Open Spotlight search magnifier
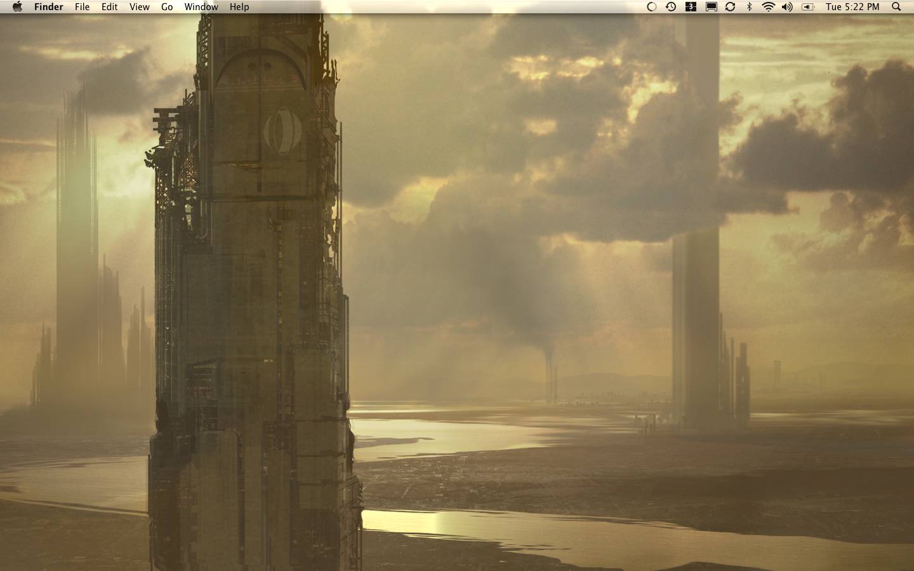This screenshot has width=914, height=571. [896, 6]
